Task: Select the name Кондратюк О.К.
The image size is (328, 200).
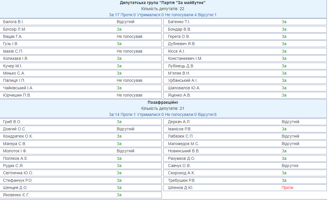Action: click(x=18, y=136)
